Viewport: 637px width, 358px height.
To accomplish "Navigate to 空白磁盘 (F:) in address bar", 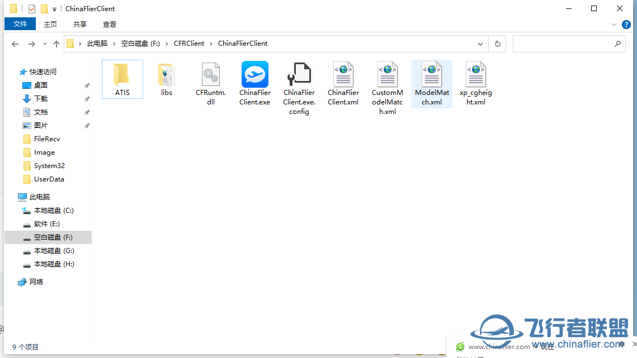I will pos(140,44).
